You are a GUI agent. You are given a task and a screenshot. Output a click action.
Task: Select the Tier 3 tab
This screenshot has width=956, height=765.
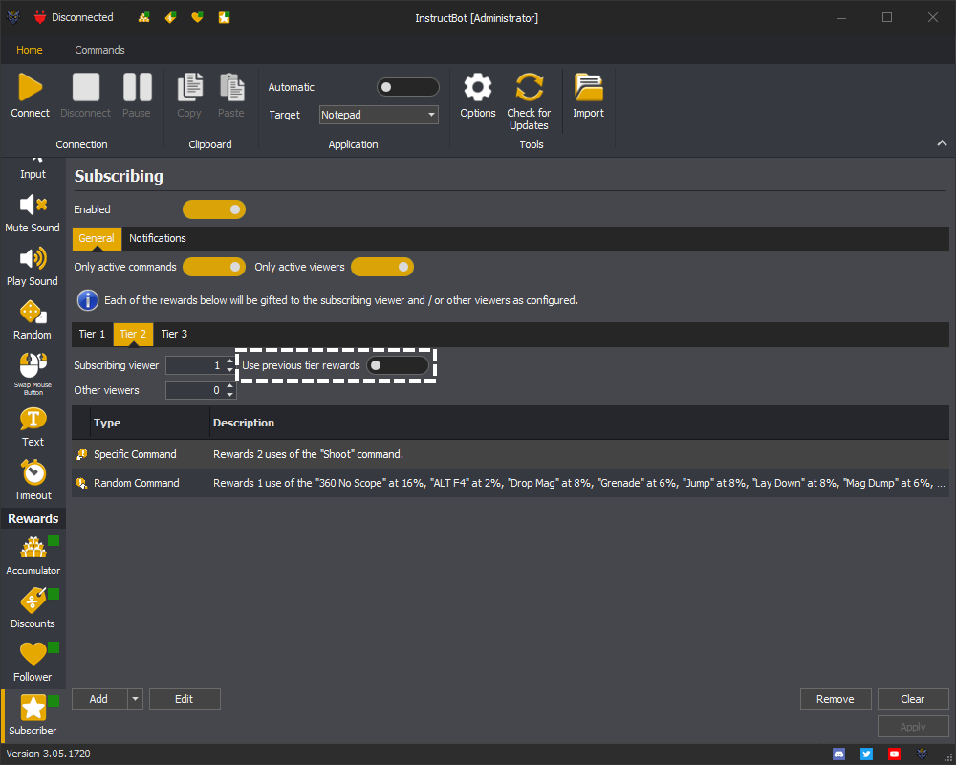click(x=174, y=335)
